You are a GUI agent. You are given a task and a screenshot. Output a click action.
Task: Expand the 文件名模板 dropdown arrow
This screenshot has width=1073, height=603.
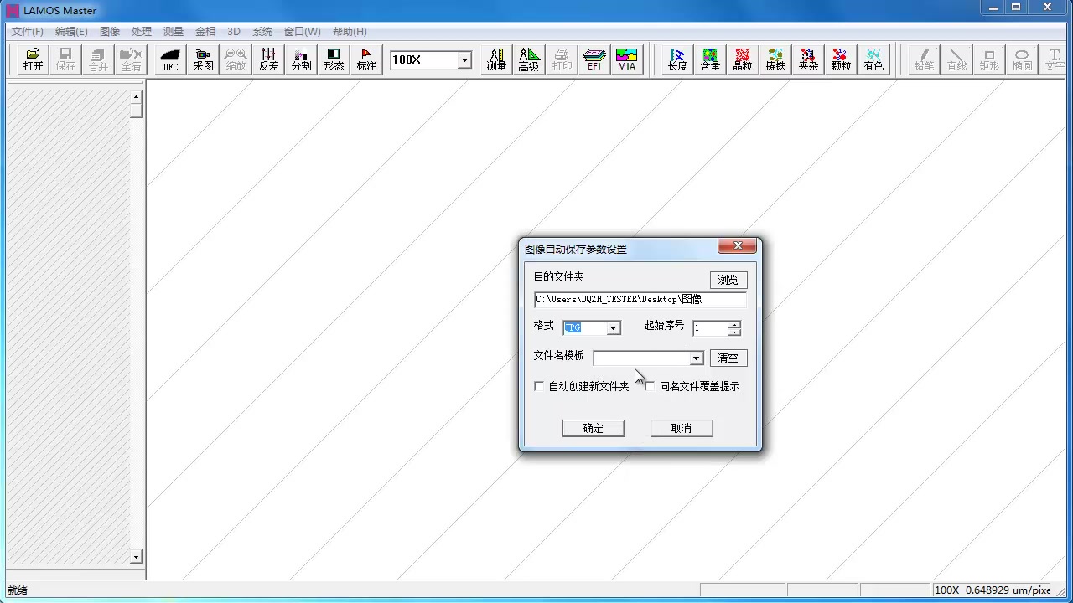click(696, 358)
